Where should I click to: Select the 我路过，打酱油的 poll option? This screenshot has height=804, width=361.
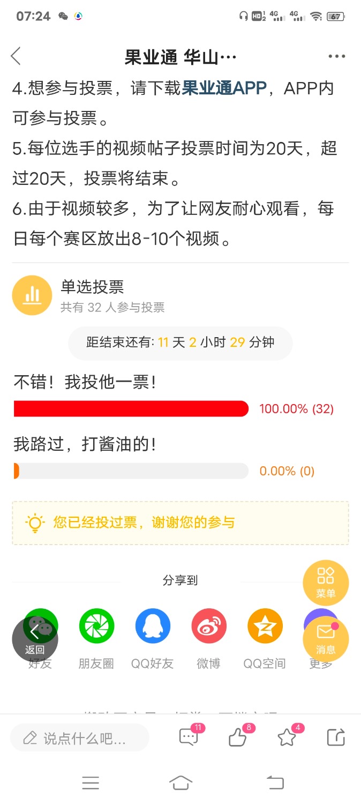[85, 444]
